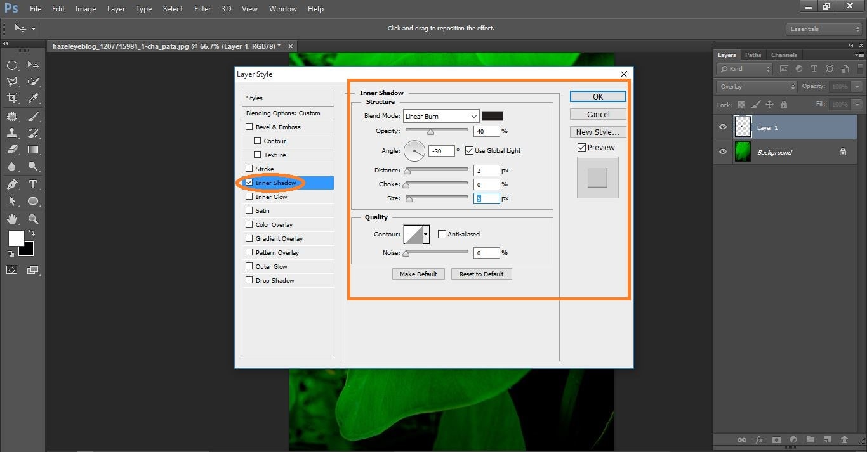Click the delete layer trash icon

click(844, 440)
